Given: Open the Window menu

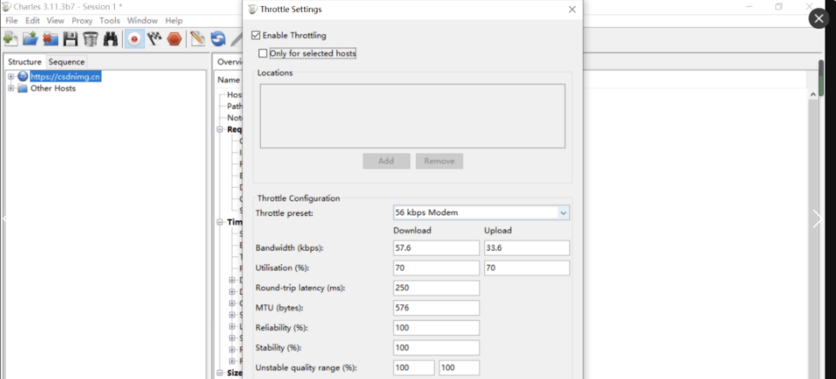Looking at the screenshot, I should coord(142,21).
